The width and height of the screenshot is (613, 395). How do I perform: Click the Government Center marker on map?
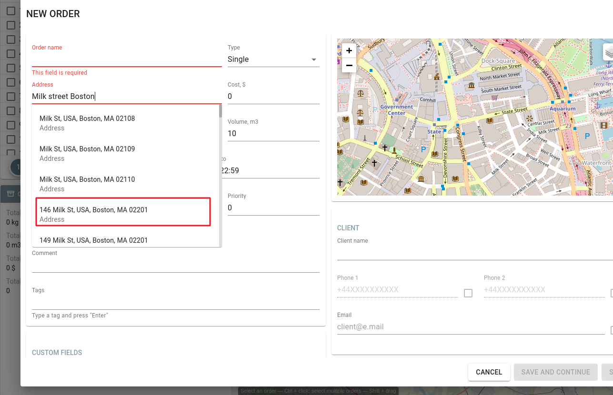click(x=396, y=110)
